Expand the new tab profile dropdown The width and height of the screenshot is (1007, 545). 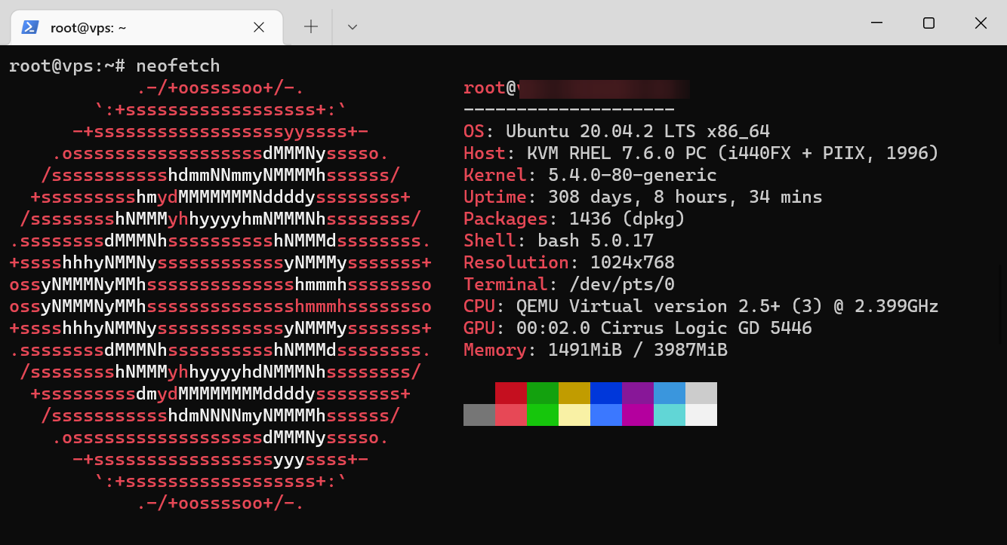pyautogui.click(x=352, y=27)
